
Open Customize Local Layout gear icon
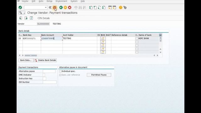(125, 8)
